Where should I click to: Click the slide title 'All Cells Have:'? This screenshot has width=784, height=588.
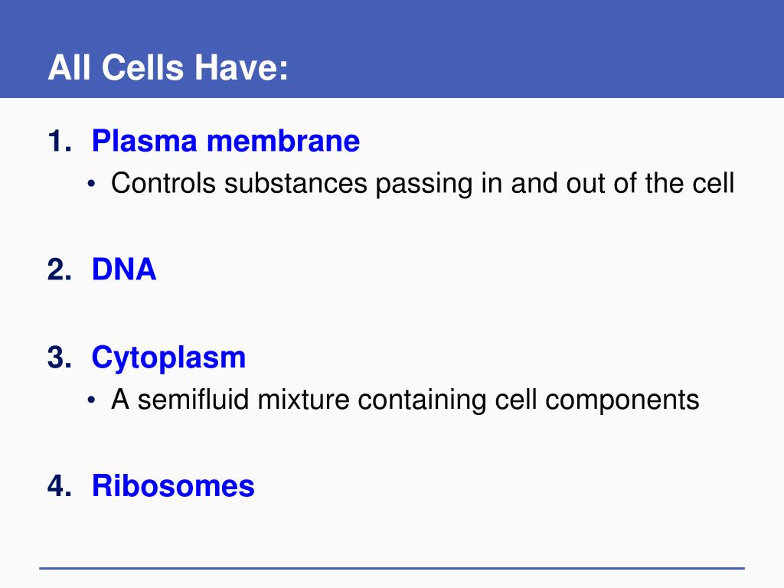coord(168,67)
